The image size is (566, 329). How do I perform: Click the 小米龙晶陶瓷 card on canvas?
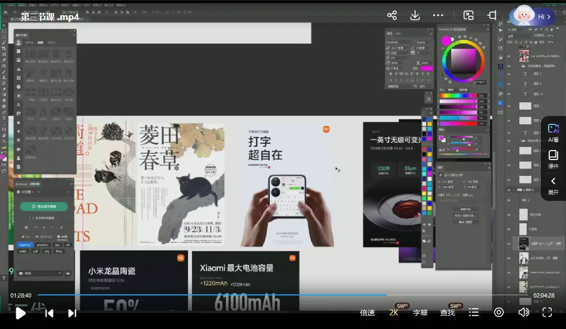(x=134, y=281)
